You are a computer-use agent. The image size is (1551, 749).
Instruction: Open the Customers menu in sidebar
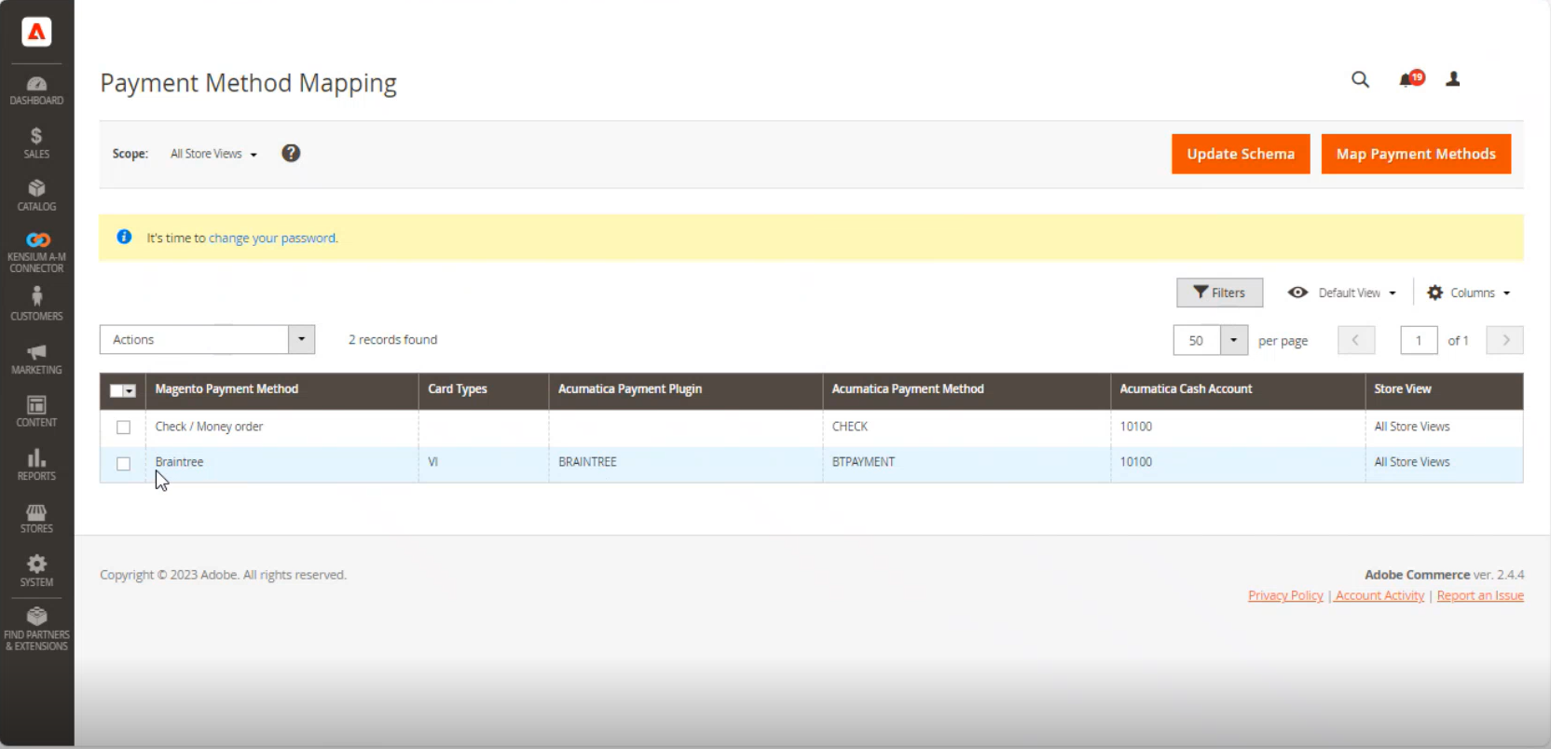pos(36,304)
